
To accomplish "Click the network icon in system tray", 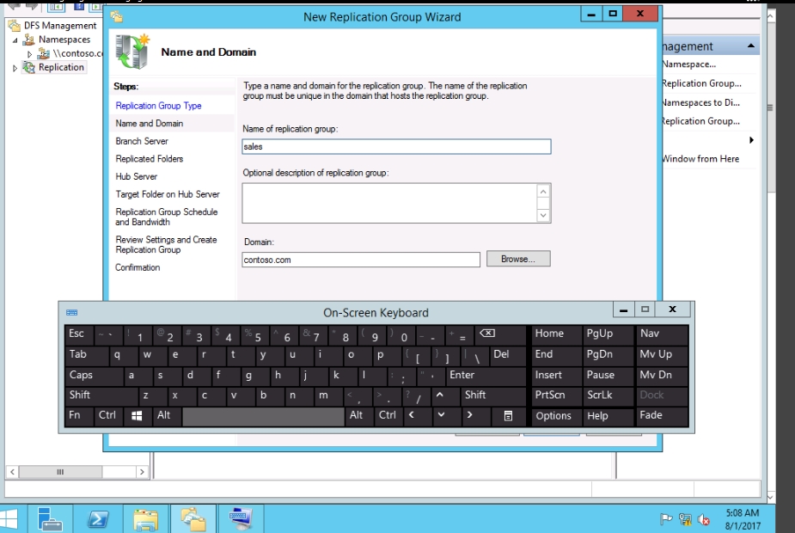I will 685,519.
